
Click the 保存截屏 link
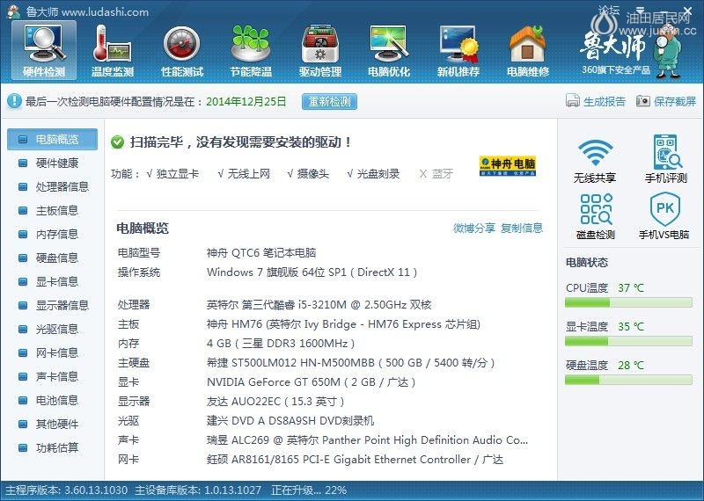point(675,101)
